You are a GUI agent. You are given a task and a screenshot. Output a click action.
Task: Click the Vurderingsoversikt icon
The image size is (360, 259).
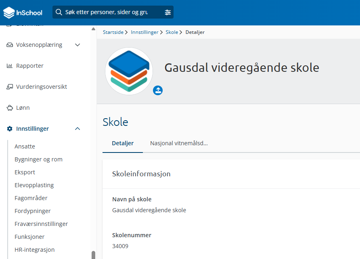(x=10, y=87)
